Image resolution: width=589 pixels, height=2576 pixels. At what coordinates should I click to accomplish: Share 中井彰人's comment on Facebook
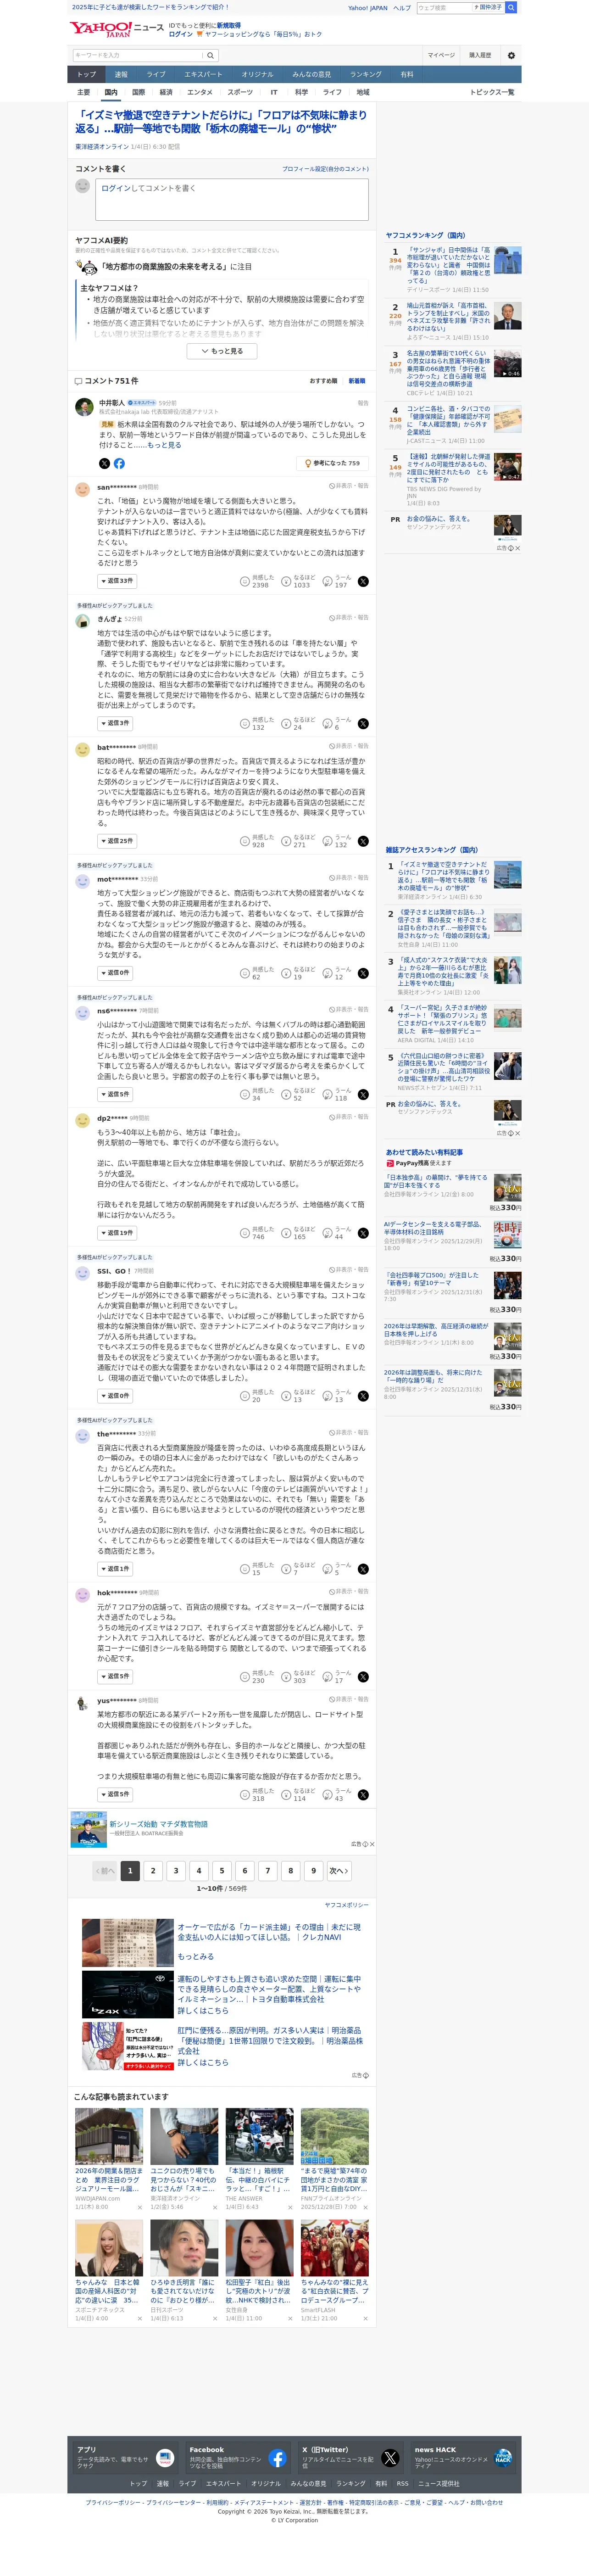click(x=119, y=463)
